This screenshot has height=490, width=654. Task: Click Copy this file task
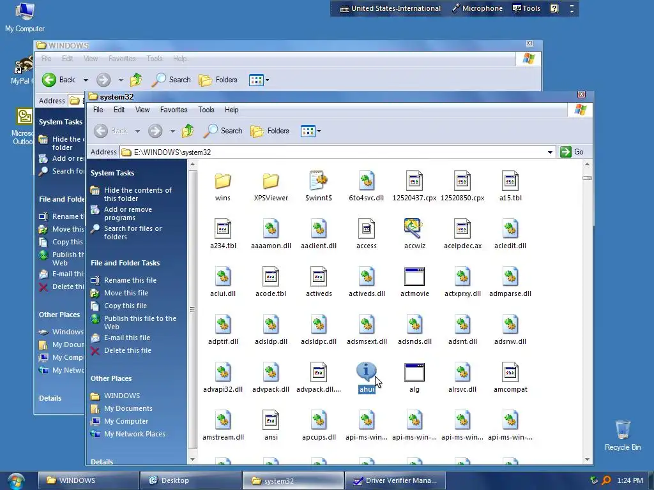point(125,306)
